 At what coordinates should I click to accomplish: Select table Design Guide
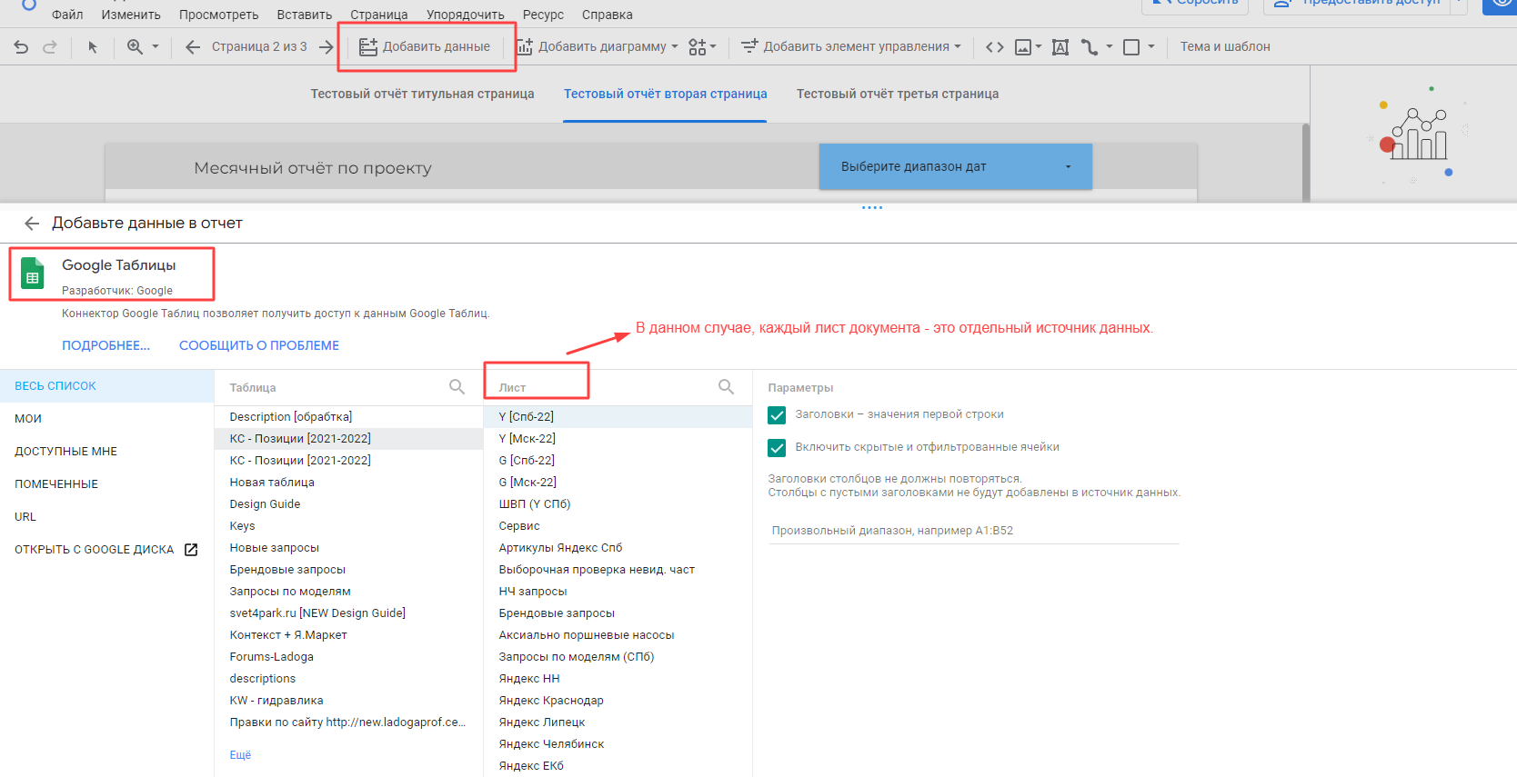[349, 504]
